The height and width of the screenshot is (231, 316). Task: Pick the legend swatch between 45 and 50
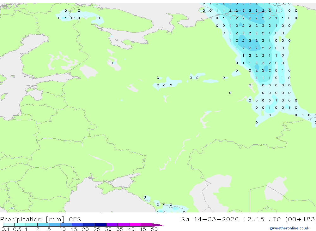[147, 225]
